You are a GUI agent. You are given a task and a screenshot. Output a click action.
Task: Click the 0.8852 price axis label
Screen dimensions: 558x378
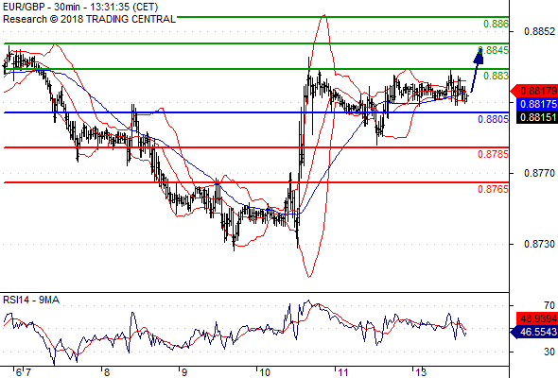pos(539,31)
